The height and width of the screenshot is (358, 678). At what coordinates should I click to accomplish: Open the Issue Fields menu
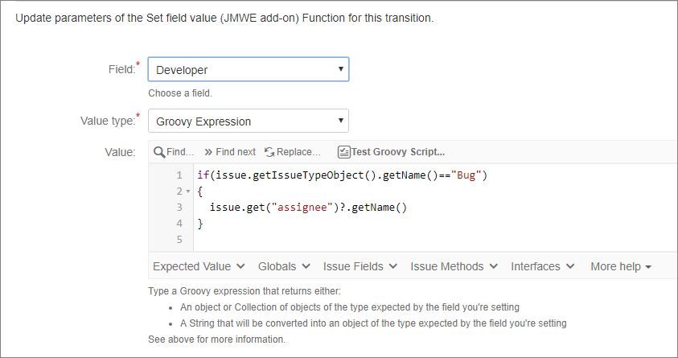tap(360, 266)
